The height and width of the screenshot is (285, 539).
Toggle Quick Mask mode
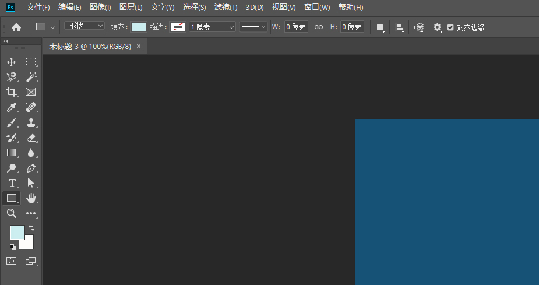12,261
